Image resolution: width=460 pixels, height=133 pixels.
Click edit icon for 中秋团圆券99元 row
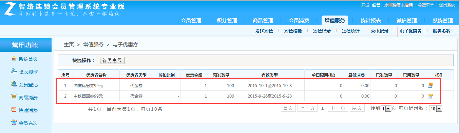pyautogui.click(x=430, y=96)
